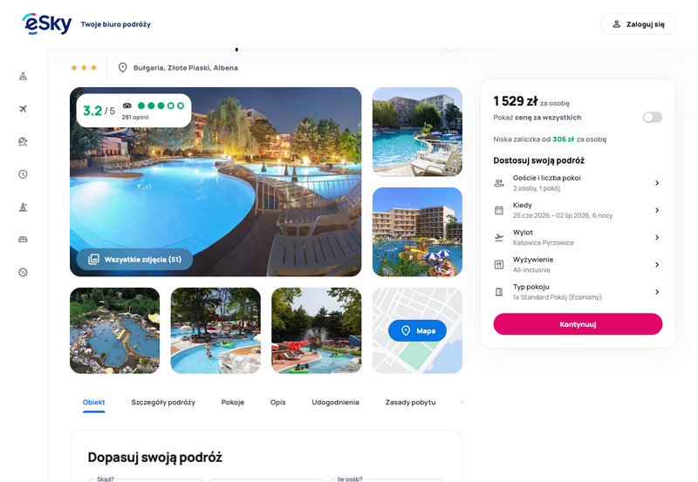Open the 'Typ pokoju' room type chevron

[657, 292]
